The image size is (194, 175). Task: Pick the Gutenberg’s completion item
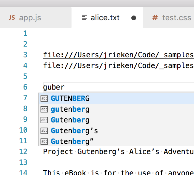click(116, 131)
